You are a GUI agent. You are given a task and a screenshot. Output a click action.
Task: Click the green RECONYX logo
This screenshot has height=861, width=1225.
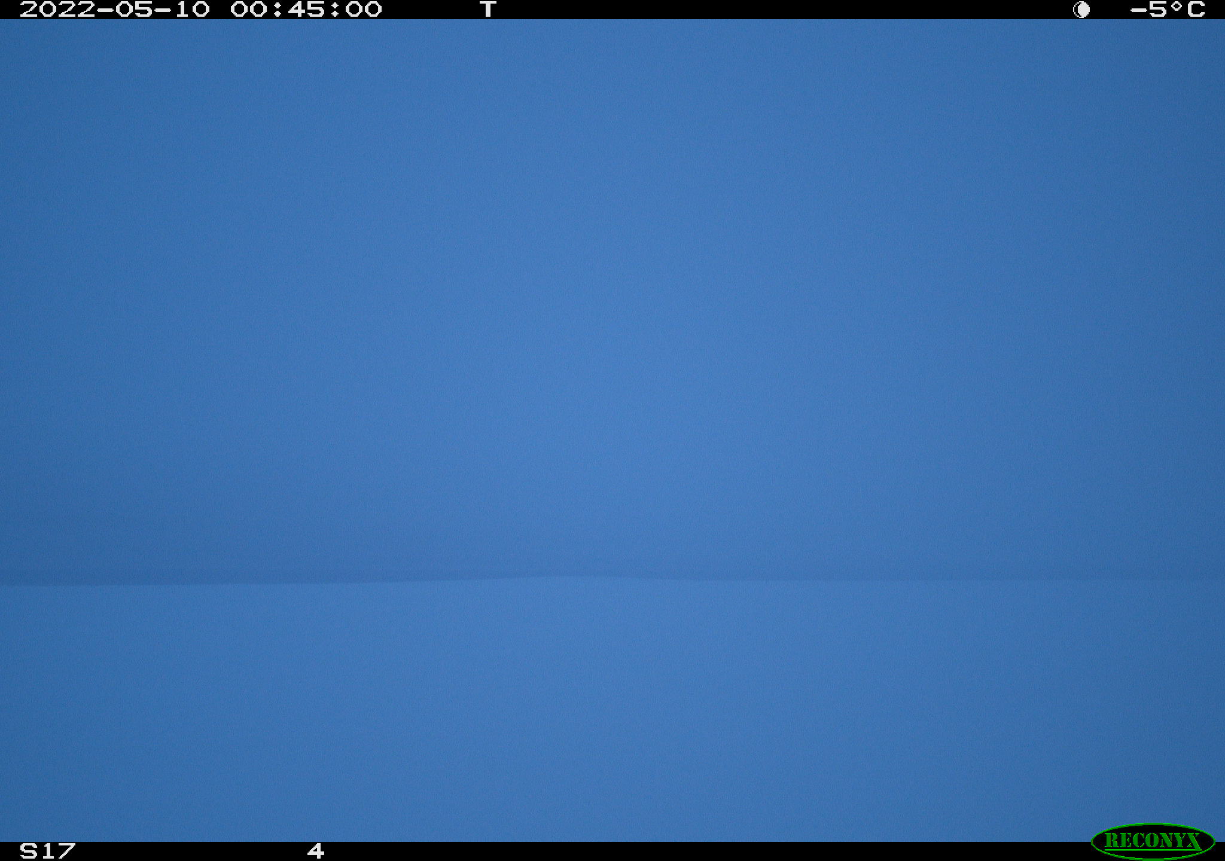click(1153, 841)
